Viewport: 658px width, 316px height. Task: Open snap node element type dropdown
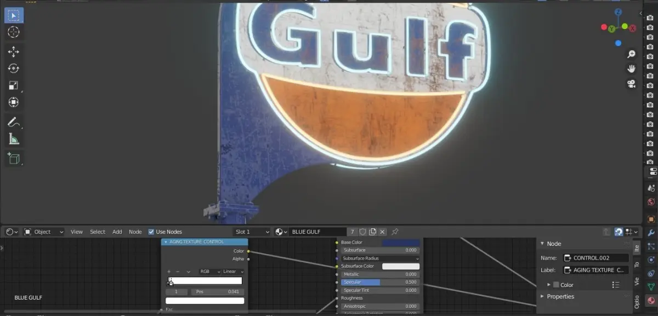[x=631, y=232]
